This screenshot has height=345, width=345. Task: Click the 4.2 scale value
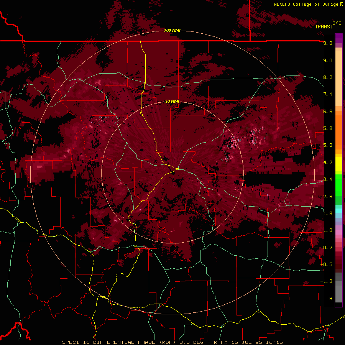[x=328, y=163]
